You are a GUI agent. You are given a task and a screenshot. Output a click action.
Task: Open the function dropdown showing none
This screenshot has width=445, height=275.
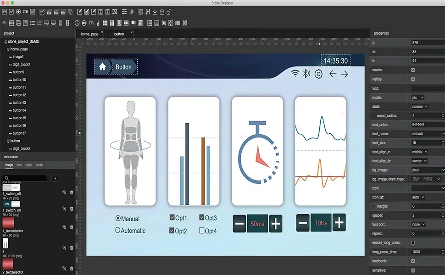tap(418, 225)
